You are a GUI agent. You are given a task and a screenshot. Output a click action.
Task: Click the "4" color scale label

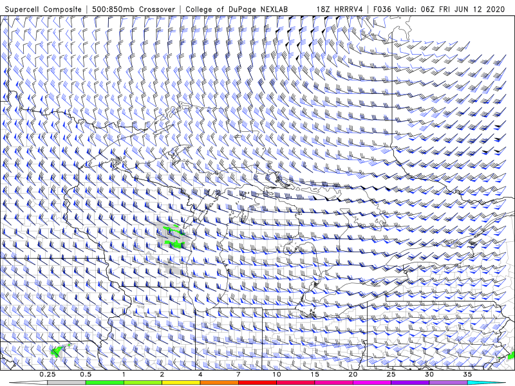(200, 374)
